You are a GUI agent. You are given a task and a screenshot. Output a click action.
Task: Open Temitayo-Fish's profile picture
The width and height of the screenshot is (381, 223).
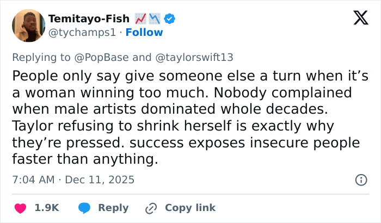click(x=28, y=26)
